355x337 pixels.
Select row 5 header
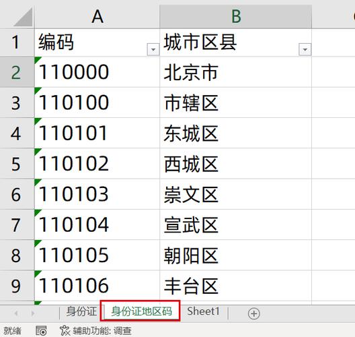(x=17, y=164)
